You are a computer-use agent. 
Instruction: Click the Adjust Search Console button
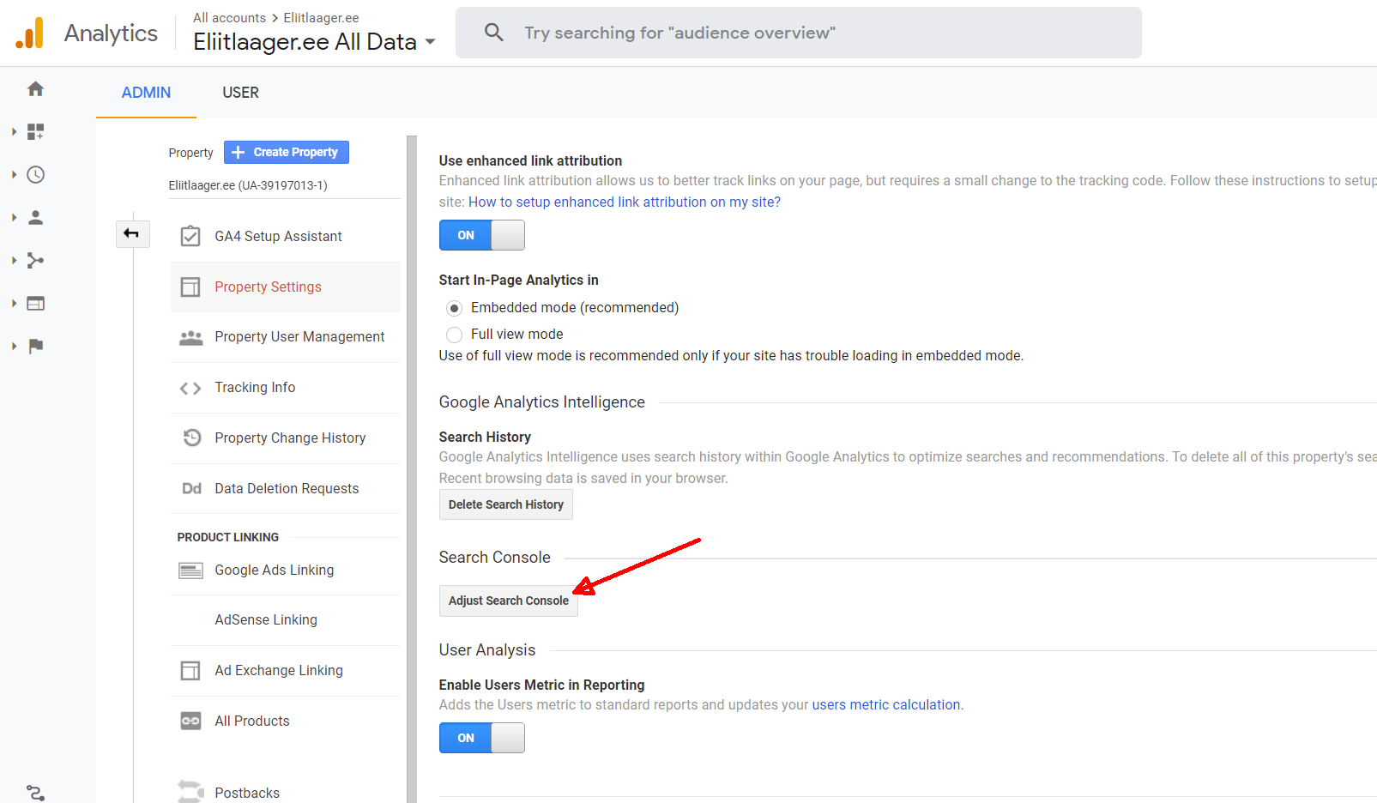click(x=508, y=601)
